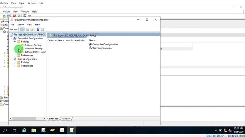The height and width of the screenshot is (137, 245).
Task: Open Search on the Windows taskbar
Action: click(x=5, y=130)
